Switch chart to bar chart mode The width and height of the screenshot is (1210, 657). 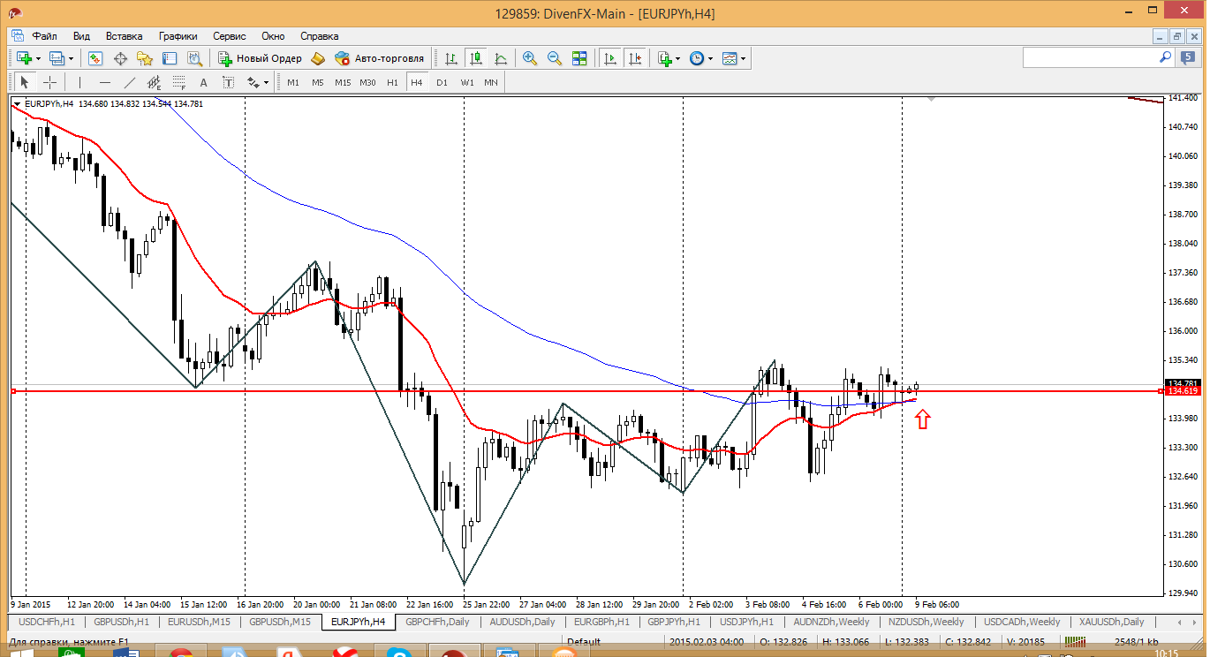[451, 58]
